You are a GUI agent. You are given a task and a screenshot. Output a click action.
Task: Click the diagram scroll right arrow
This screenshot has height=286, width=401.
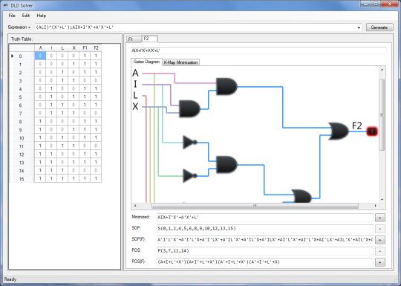click(x=376, y=206)
